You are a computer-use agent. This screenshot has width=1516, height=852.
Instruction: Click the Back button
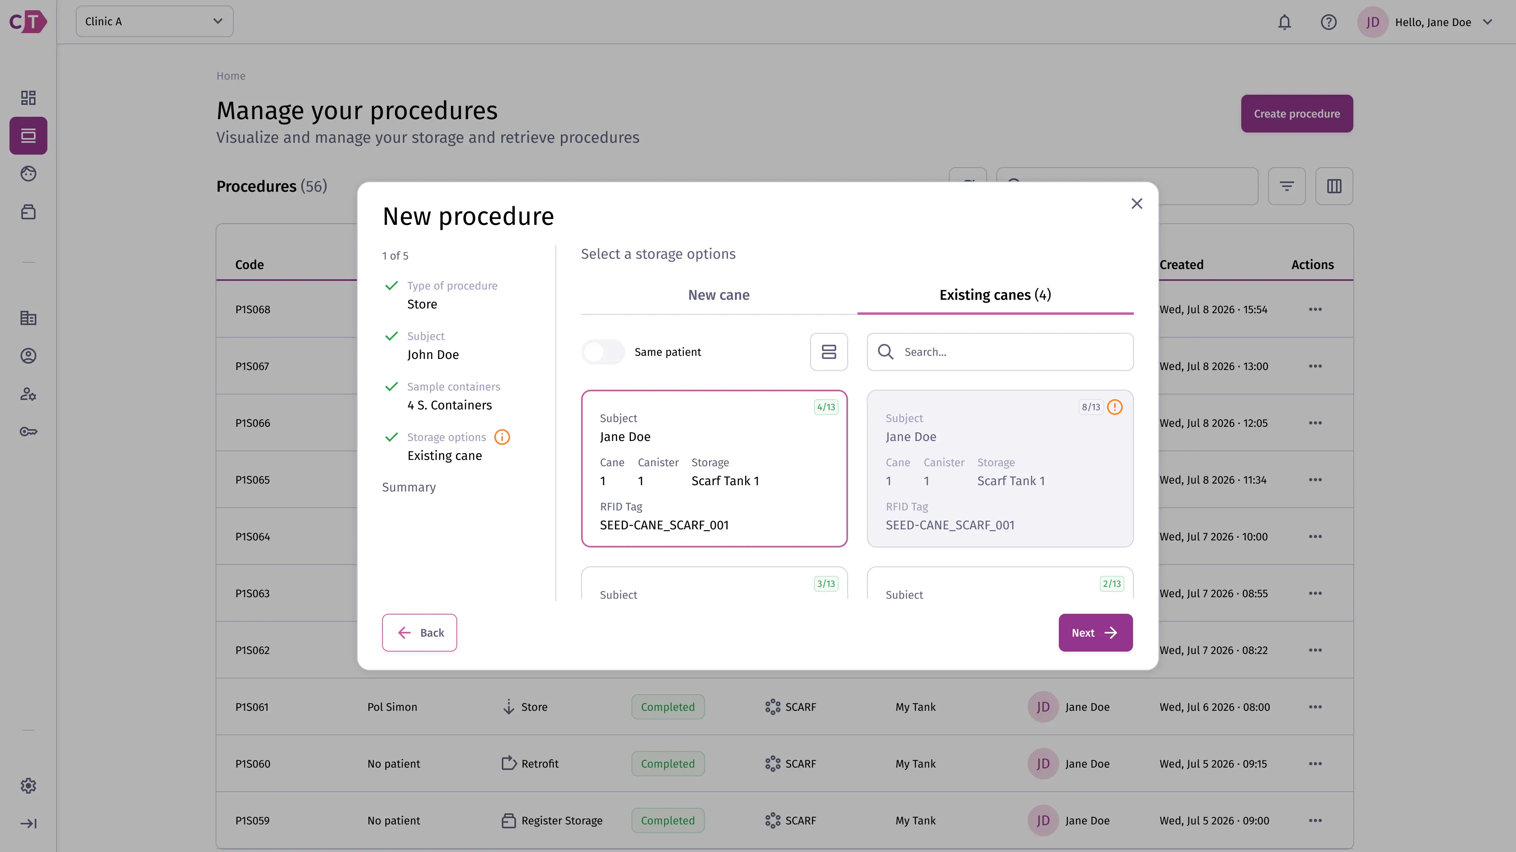[x=419, y=633]
